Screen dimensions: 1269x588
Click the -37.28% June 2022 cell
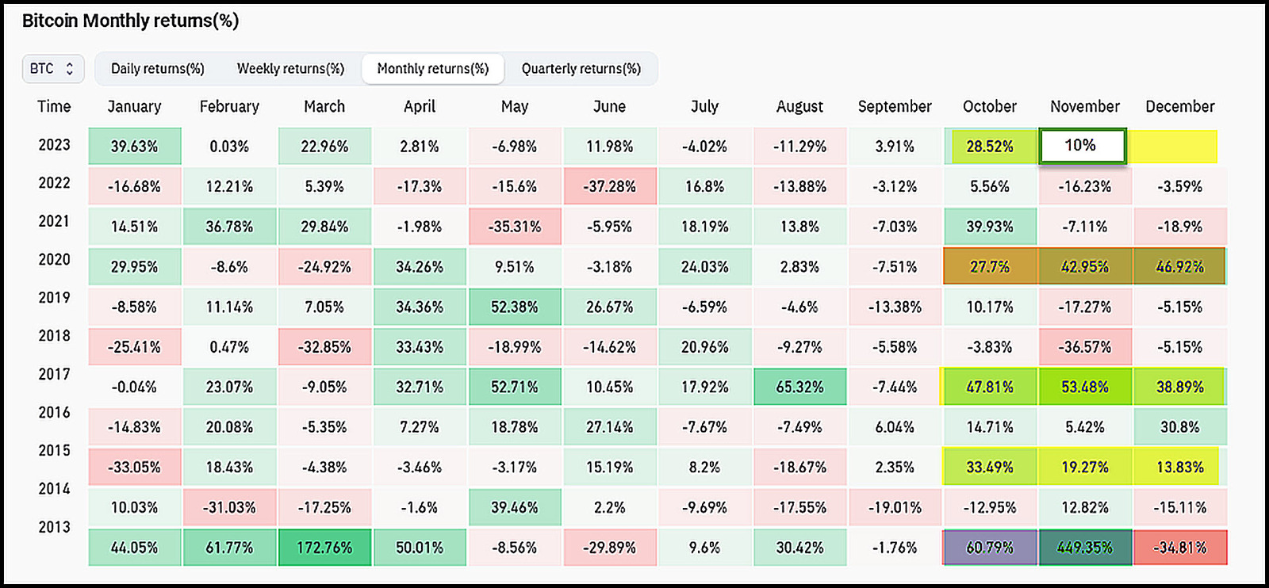click(x=609, y=186)
